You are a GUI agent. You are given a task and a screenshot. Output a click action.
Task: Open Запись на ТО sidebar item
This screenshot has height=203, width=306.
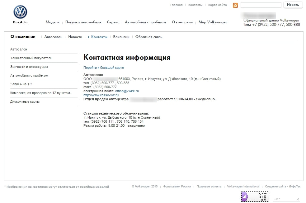(21, 84)
